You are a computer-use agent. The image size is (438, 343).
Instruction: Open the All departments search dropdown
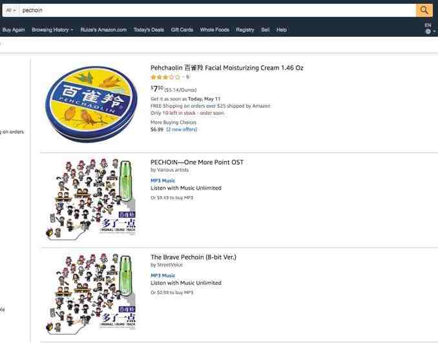coord(11,10)
